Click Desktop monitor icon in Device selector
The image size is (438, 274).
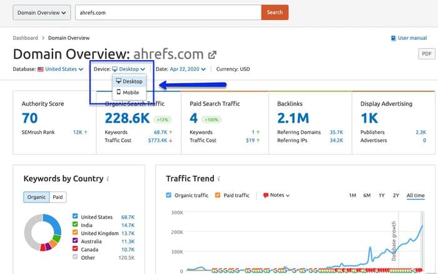pyautogui.click(x=115, y=69)
